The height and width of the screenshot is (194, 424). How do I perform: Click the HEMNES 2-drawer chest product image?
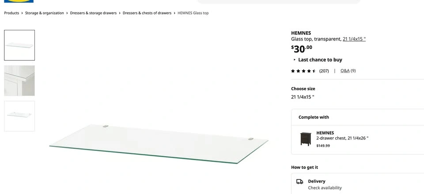point(305,139)
